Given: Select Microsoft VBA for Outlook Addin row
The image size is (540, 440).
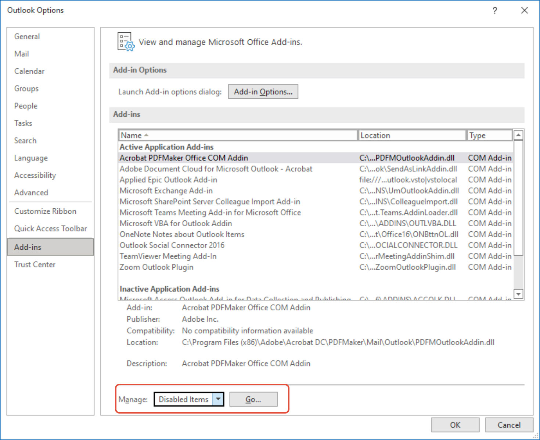Looking at the screenshot, I should (316, 223).
